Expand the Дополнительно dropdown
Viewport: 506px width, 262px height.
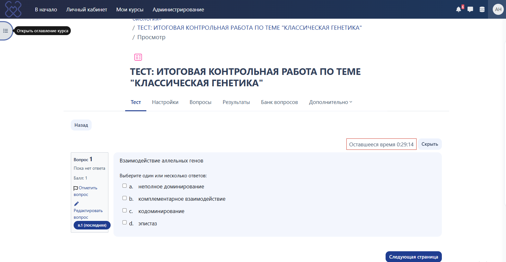(331, 102)
